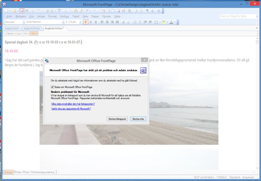Click the Open folder icon

tap(14, 11)
